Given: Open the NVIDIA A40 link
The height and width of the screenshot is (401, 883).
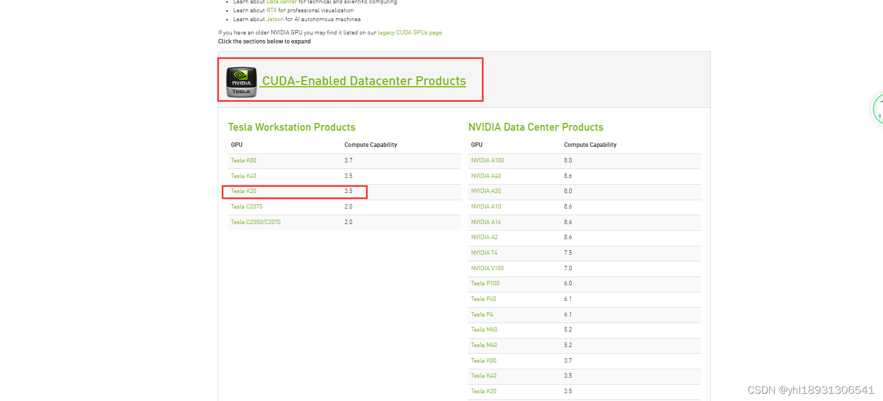Looking at the screenshot, I should [x=486, y=176].
